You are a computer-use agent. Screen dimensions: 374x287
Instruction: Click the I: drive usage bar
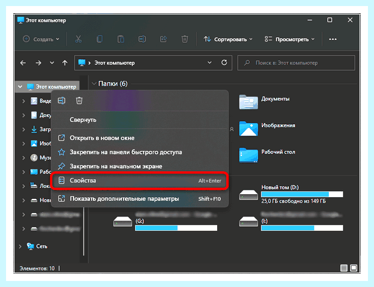302,228
